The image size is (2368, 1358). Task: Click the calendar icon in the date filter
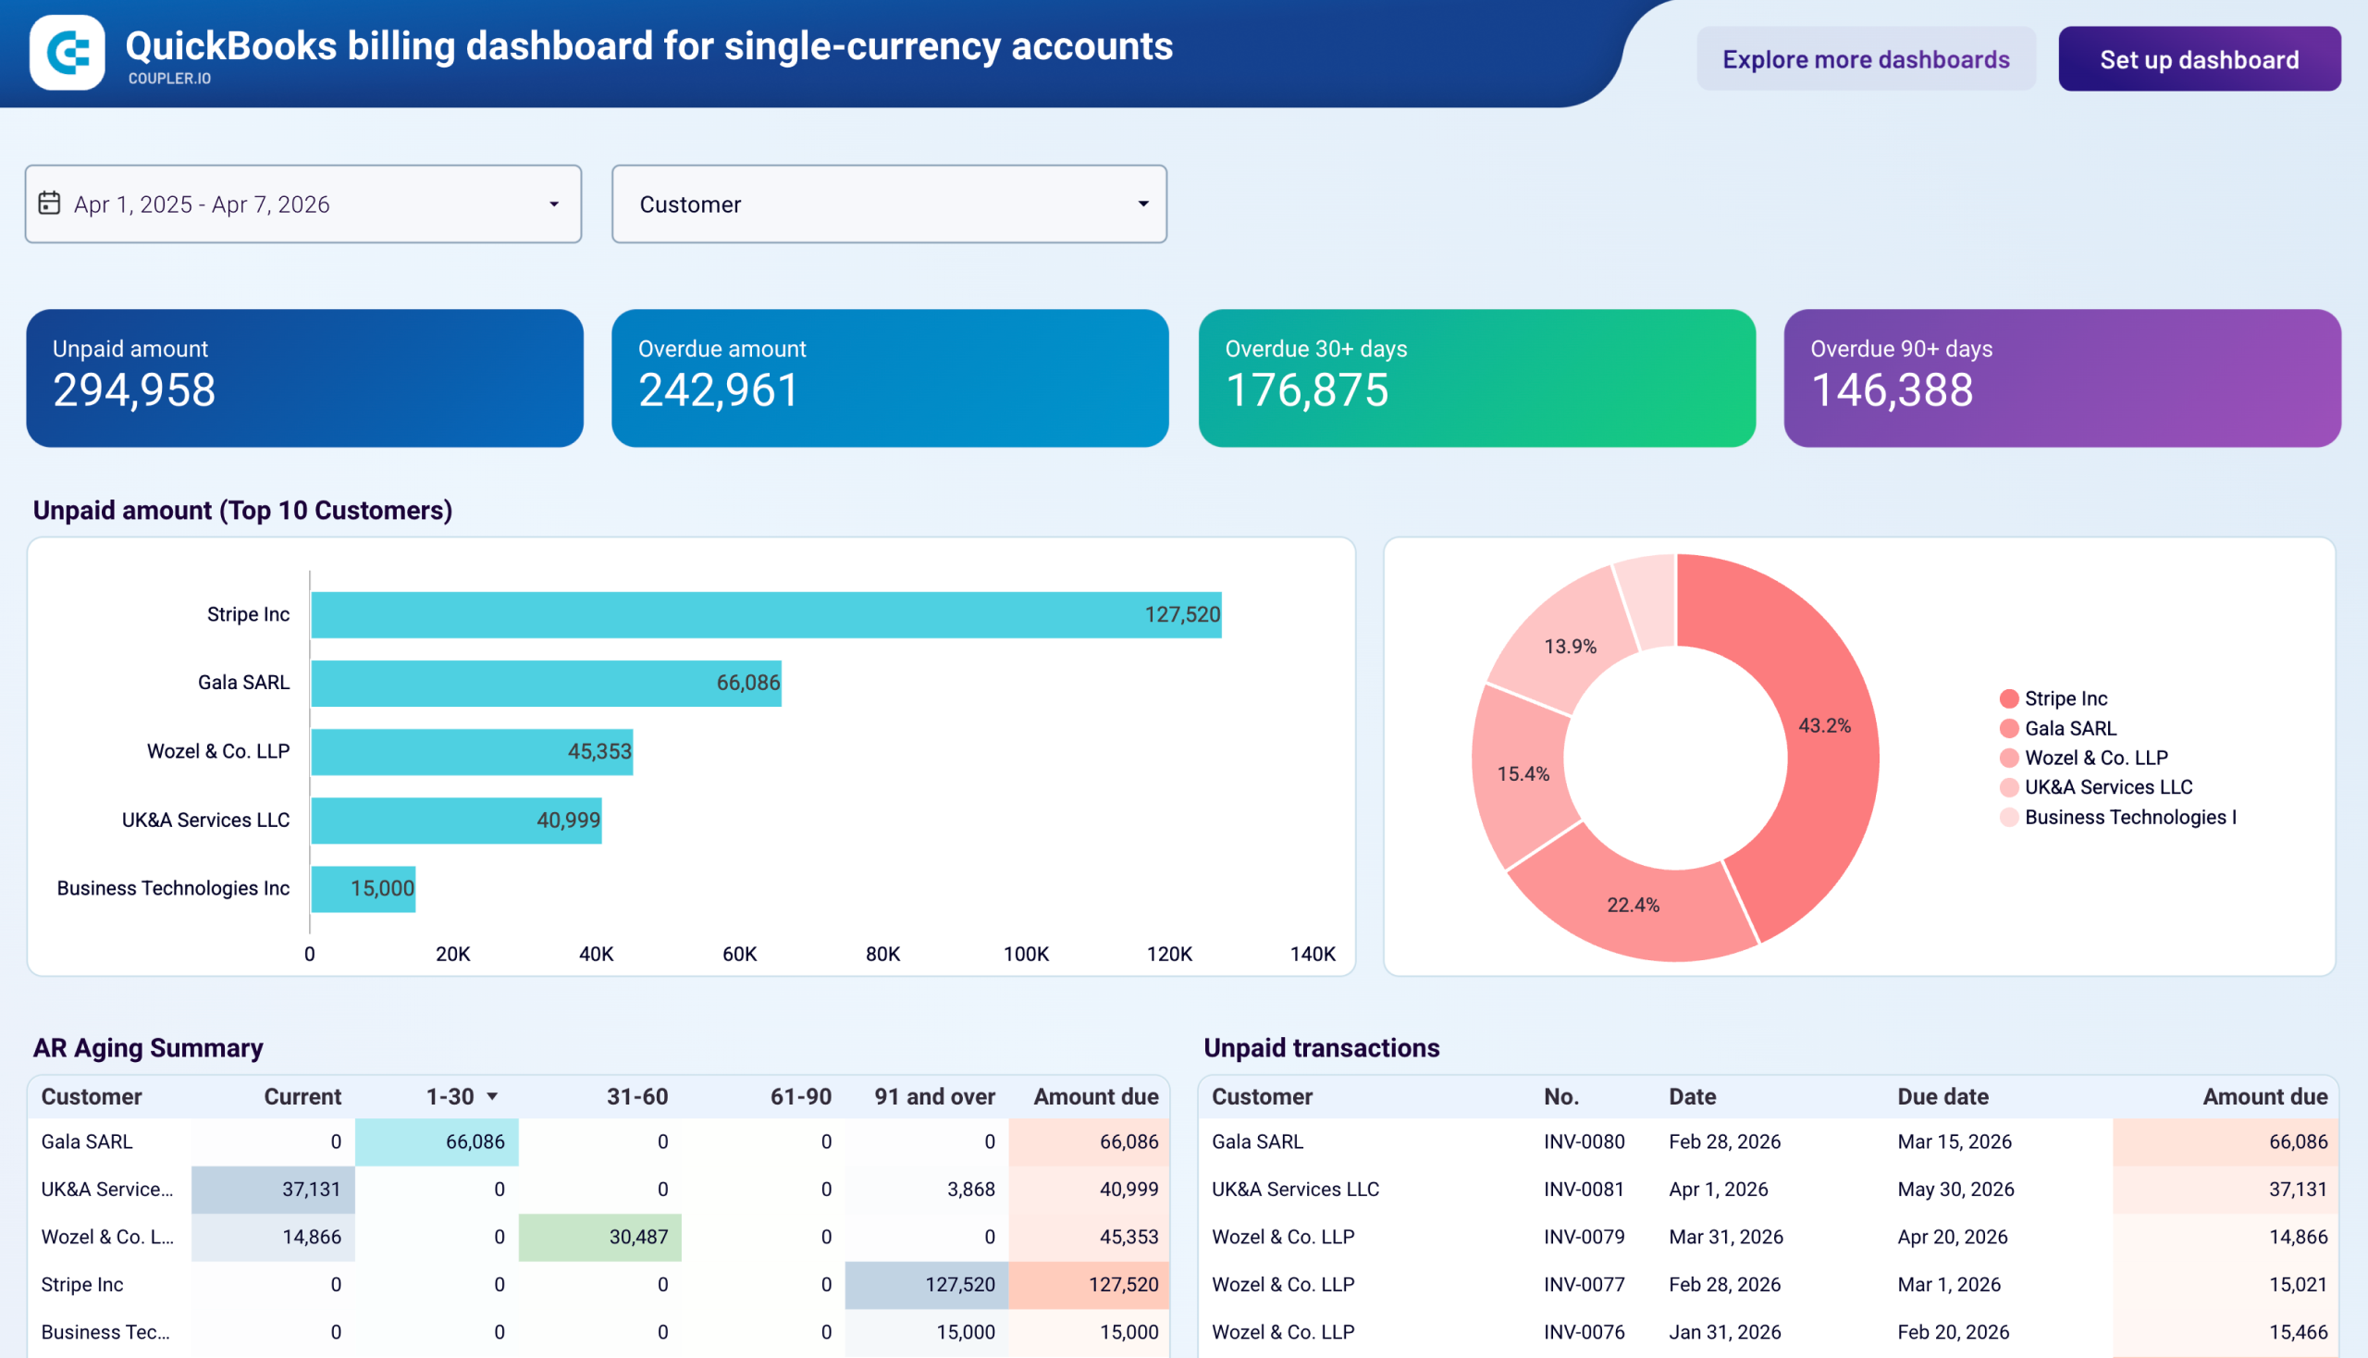pos(50,204)
